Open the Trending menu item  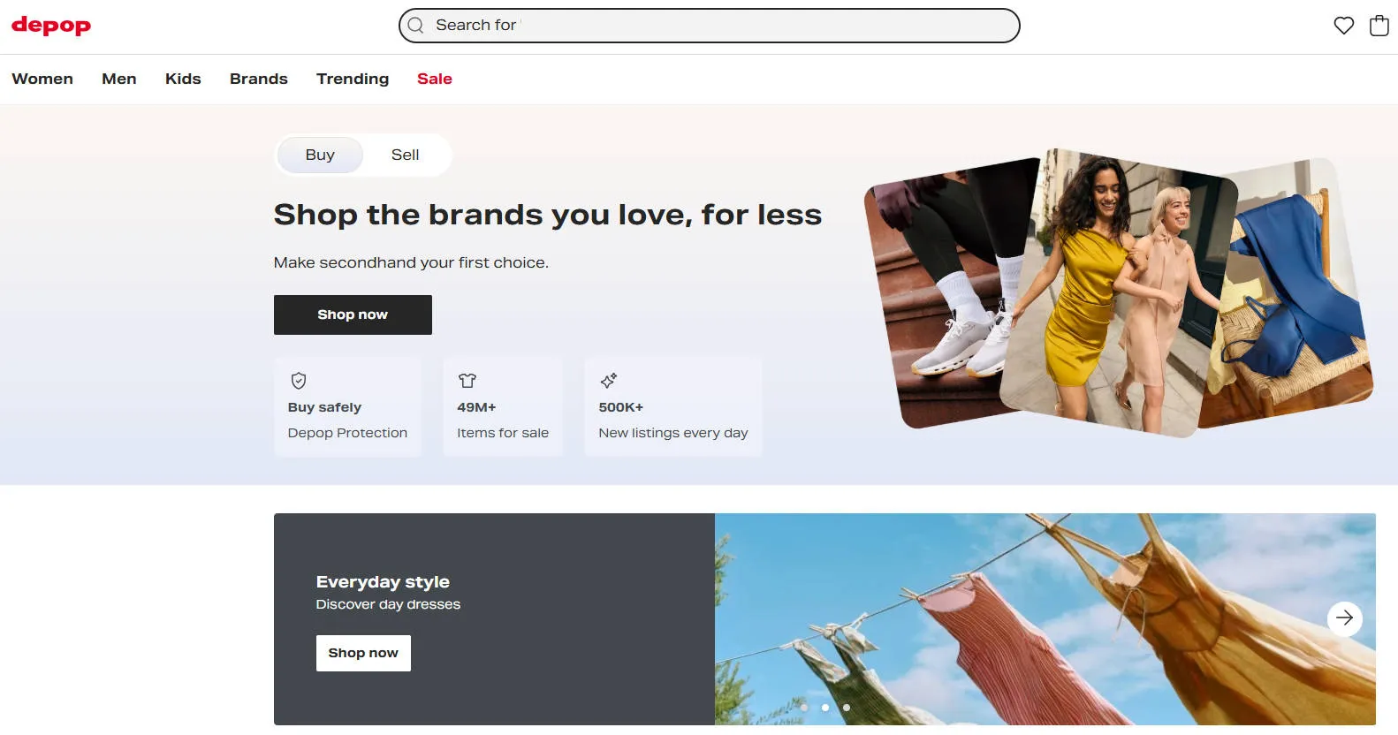point(353,79)
